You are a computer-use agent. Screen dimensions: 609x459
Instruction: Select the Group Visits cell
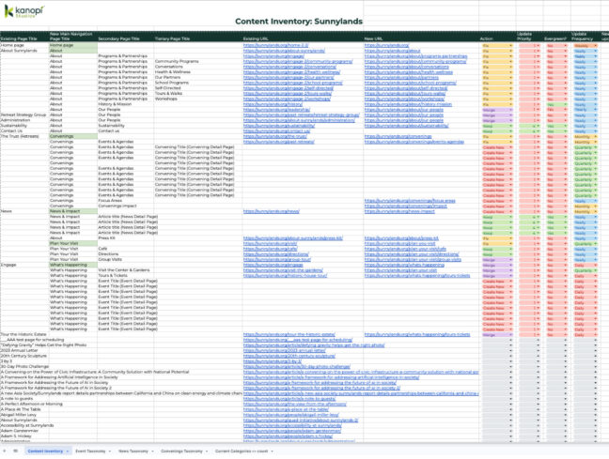pos(125,260)
